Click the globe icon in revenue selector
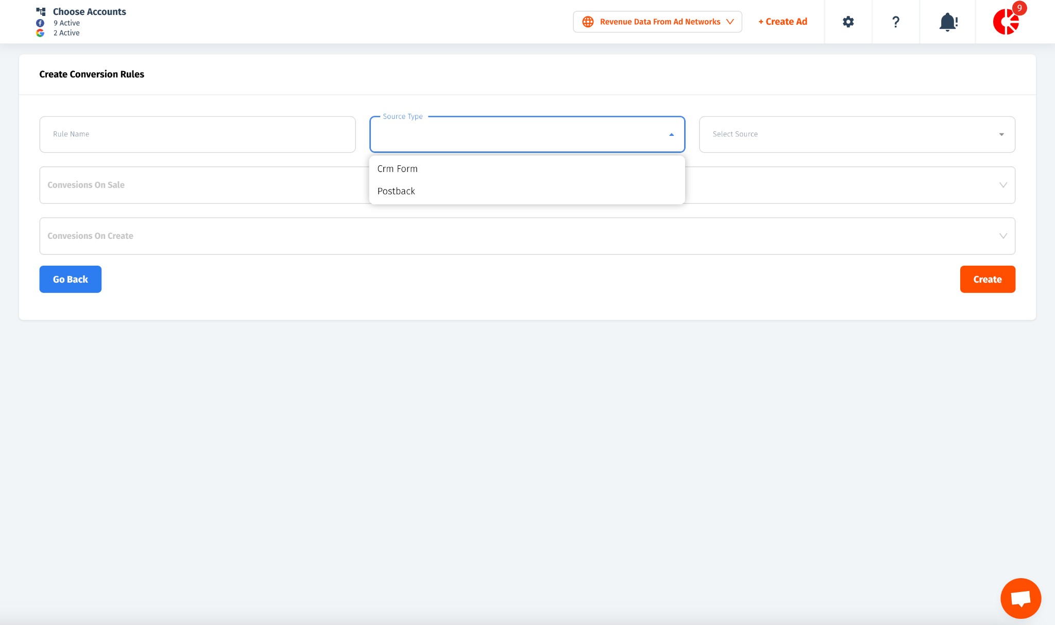The width and height of the screenshot is (1055, 625). tap(588, 22)
